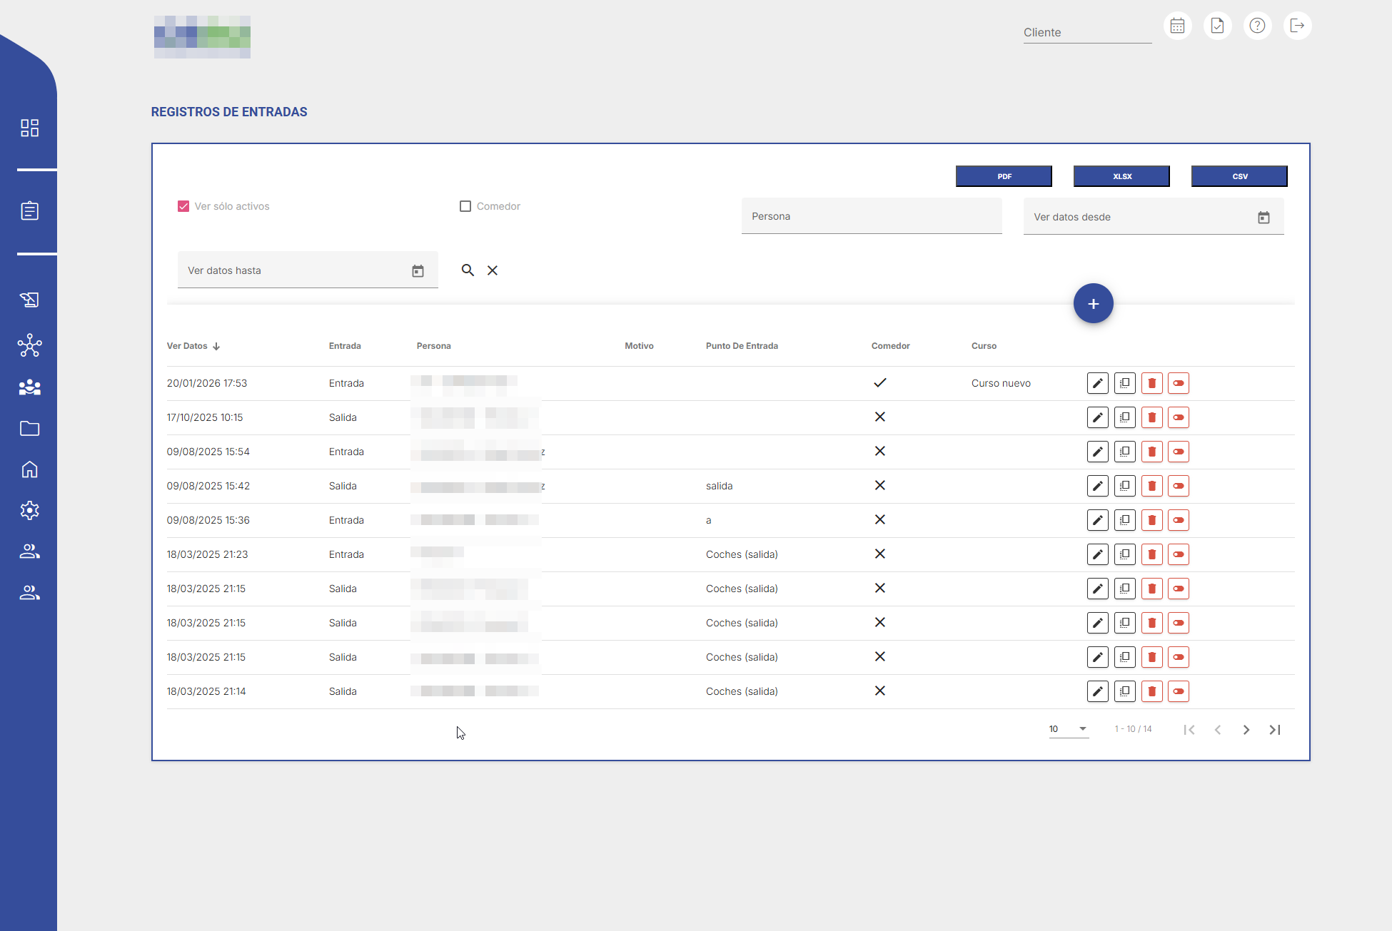
Task: Delete the 17/10/2025 10:15 record with trash icon
Action: [x=1151, y=417]
